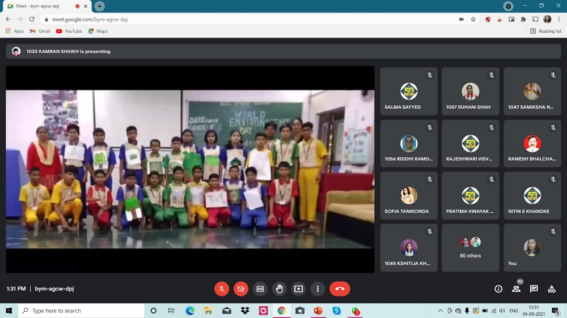The width and height of the screenshot is (567, 318).
Task: Click the Windows taskbar search box
Action: coord(82,311)
